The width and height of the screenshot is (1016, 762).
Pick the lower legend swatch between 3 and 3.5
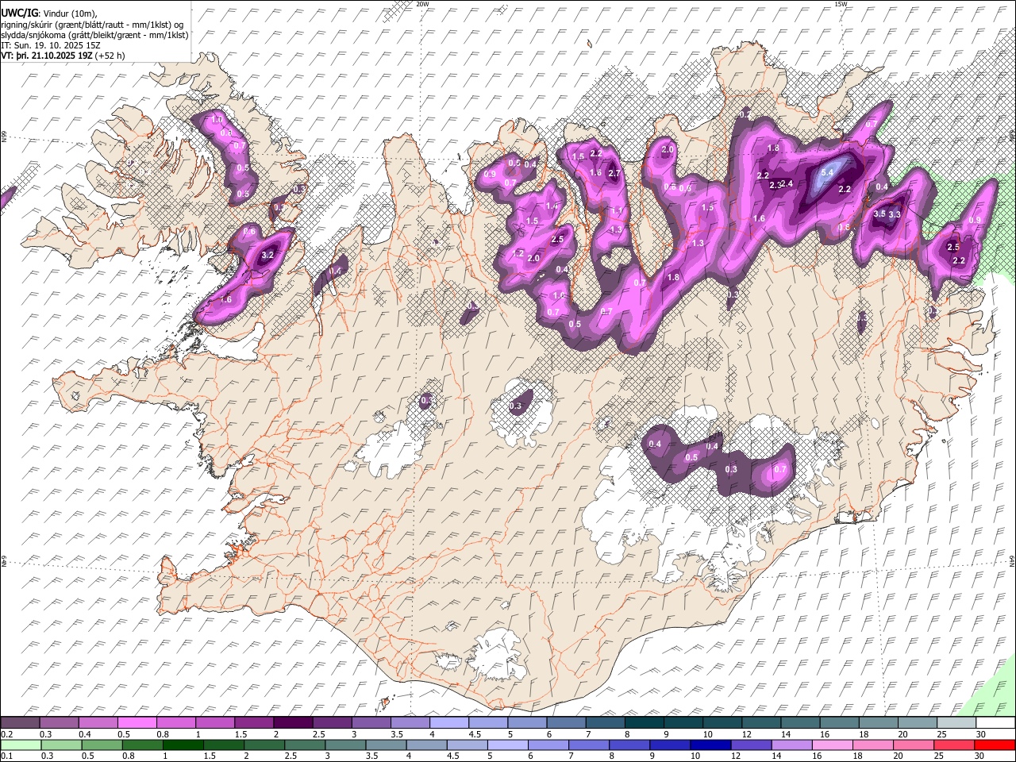[x=345, y=745]
